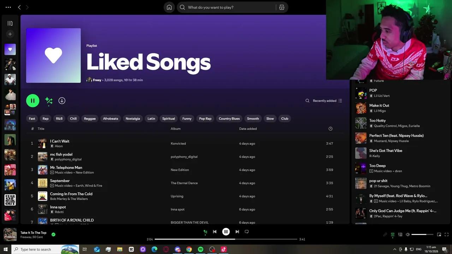Image resolution: width=452 pixels, height=254 pixels.
Task: Pause with the large green playlist button
Action: (32, 101)
